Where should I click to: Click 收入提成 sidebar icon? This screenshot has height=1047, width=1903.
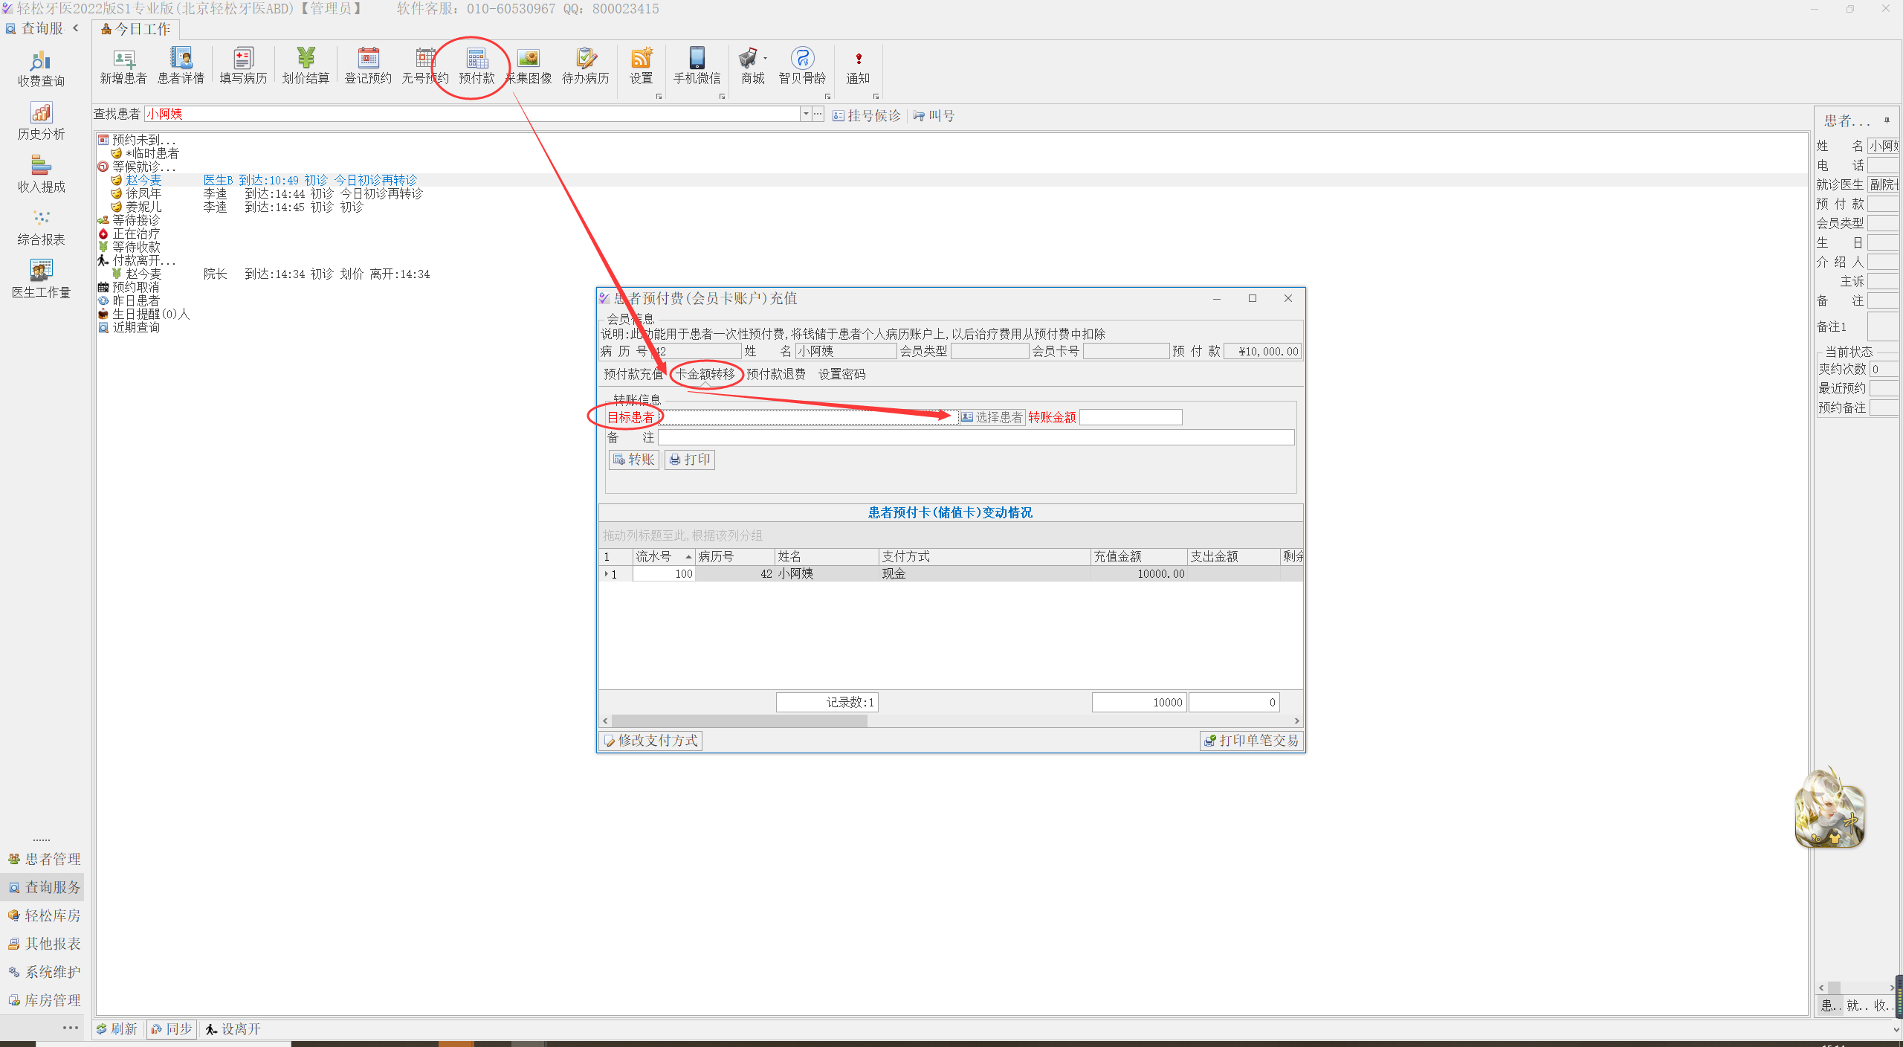click(41, 175)
